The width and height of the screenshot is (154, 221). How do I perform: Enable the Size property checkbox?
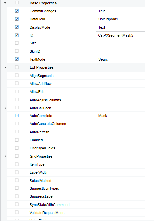(17, 43)
